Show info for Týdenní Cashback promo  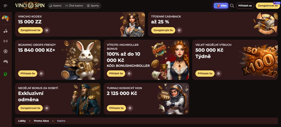tap(179, 30)
